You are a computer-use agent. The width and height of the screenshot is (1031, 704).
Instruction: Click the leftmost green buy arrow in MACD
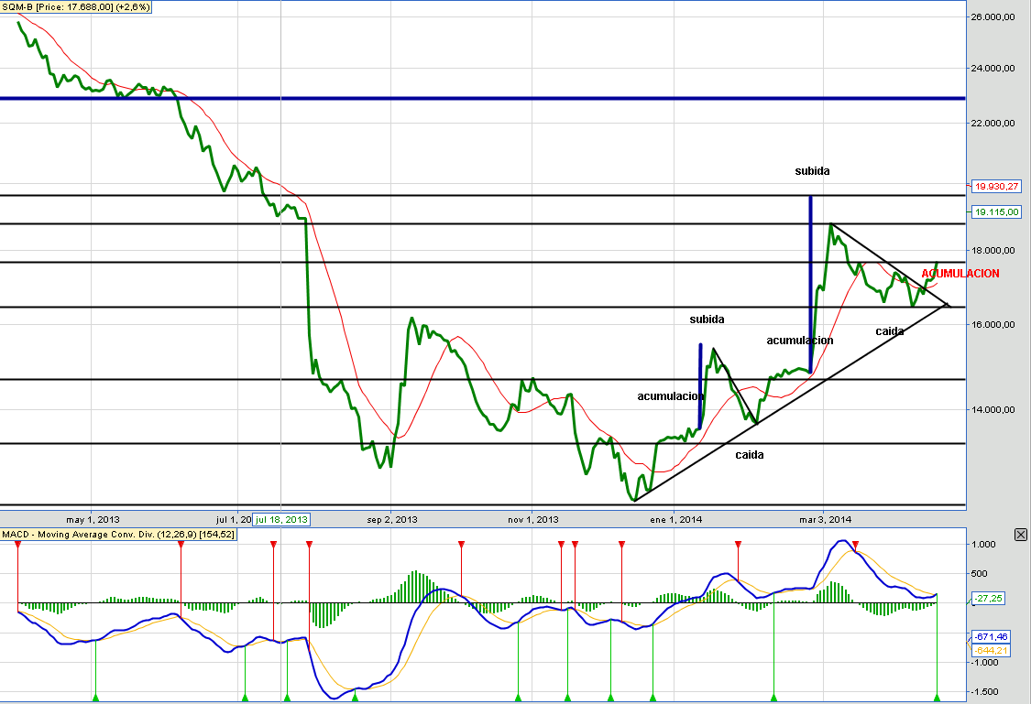click(x=95, y=698)
